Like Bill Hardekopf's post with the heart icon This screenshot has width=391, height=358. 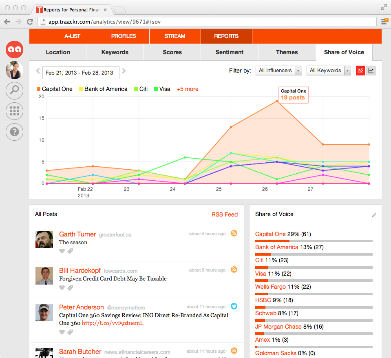tap(62, 288)
